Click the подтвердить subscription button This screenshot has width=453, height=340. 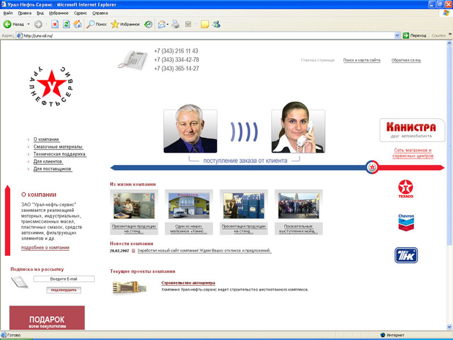(x=63, y=290)
